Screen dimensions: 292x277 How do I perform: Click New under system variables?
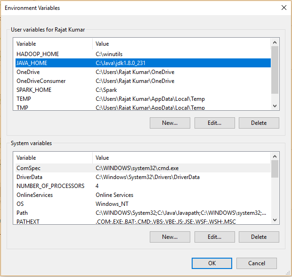170,237
